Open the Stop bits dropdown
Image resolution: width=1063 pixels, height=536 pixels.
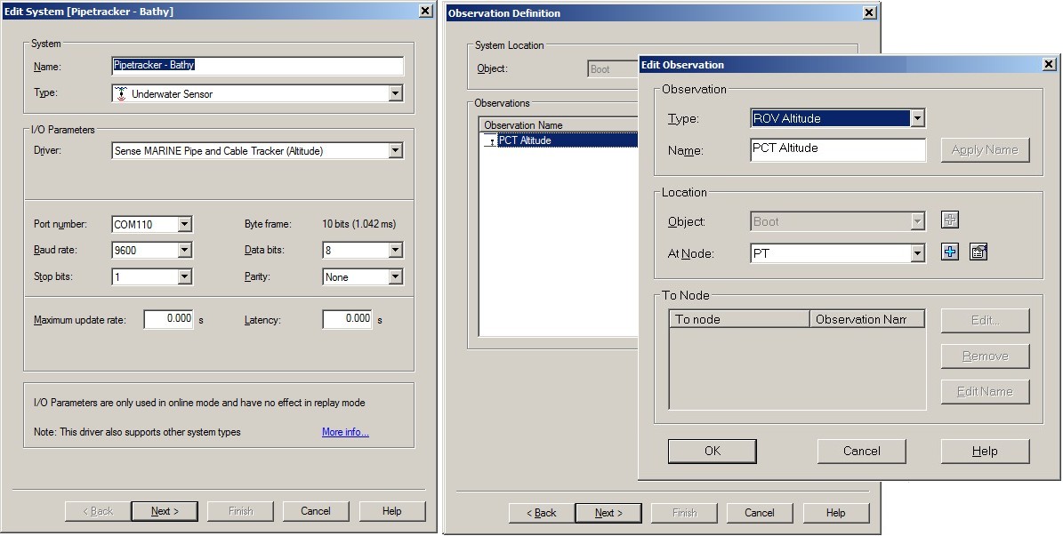(x=184, y=276)
